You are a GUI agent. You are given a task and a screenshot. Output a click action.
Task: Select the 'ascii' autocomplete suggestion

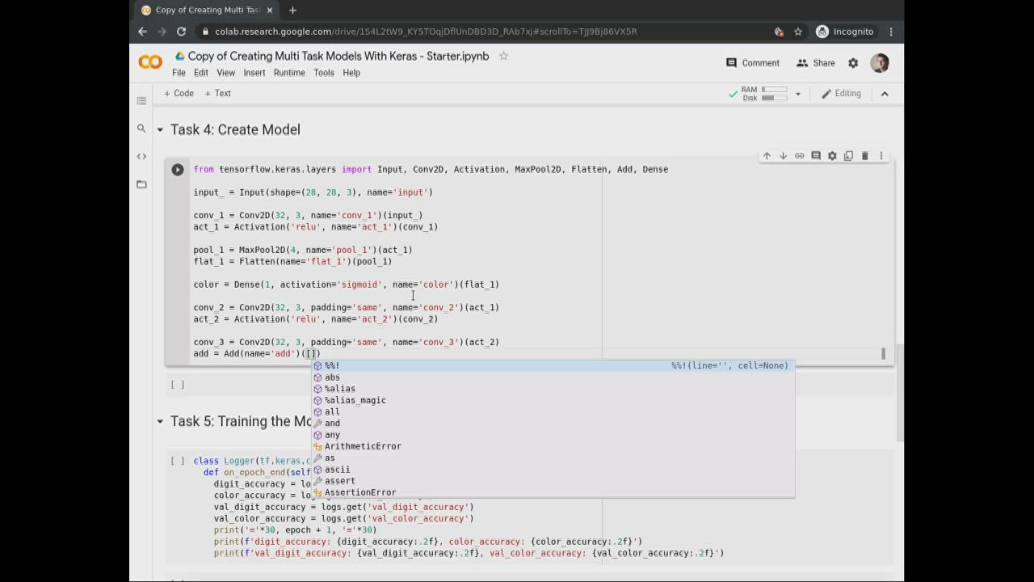[553, 470]
